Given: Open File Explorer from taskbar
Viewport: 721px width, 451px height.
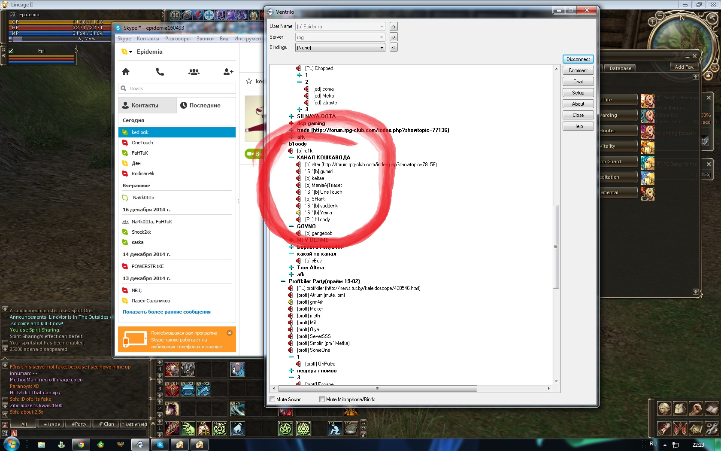Looking at the screenshot, I should tap(42, 445).
